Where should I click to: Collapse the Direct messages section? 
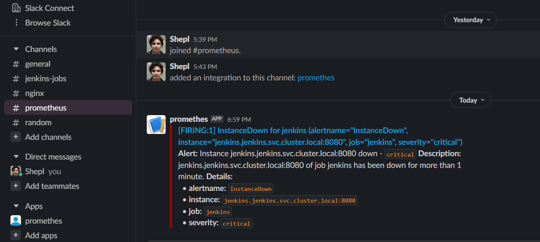pyautogui.click(x=16, y=157)
